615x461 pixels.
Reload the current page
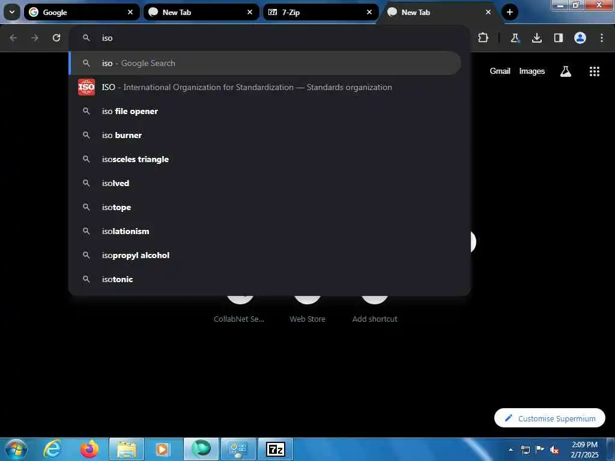pos(56,38)
